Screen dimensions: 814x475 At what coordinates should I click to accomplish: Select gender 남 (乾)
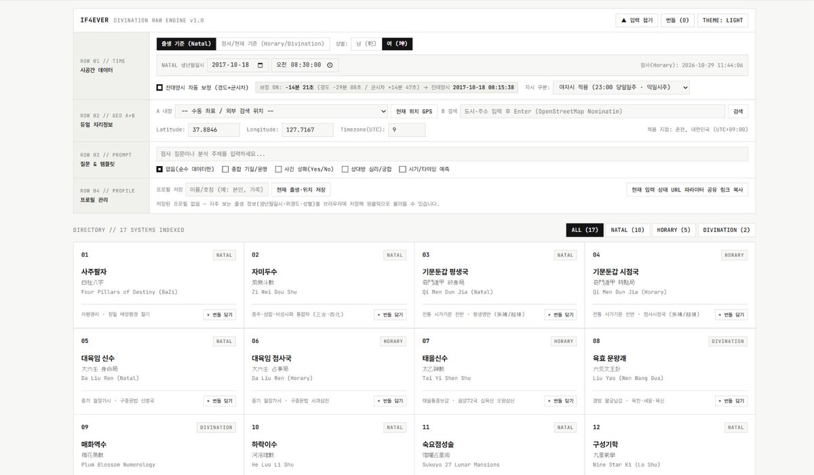pyautogui.click(x=366, y=44)
